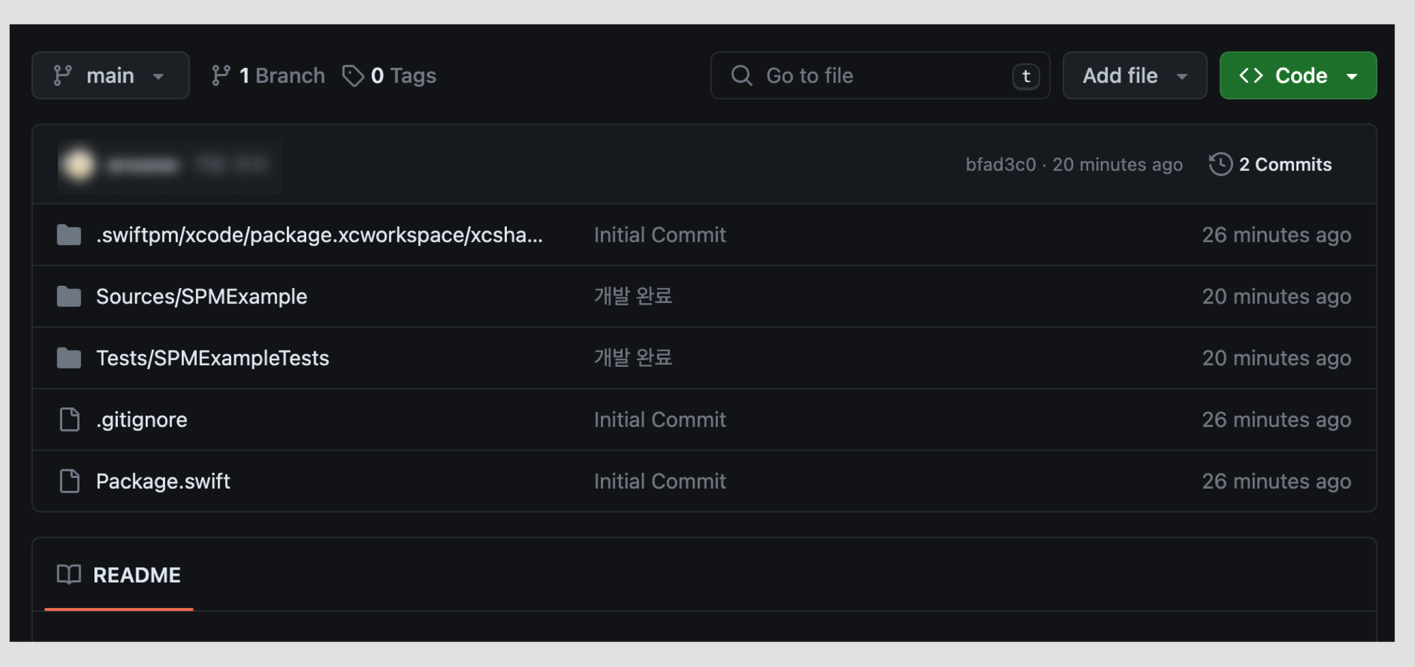Click the branch icon beside 1 Branch

221,76
